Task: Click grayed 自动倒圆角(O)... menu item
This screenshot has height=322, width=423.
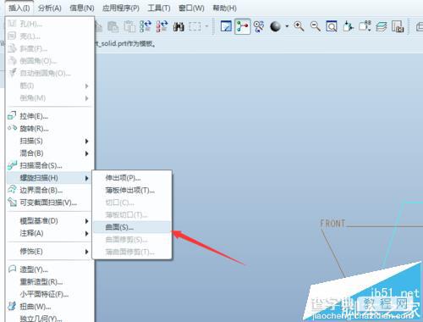Action: [x=49, y=73]
